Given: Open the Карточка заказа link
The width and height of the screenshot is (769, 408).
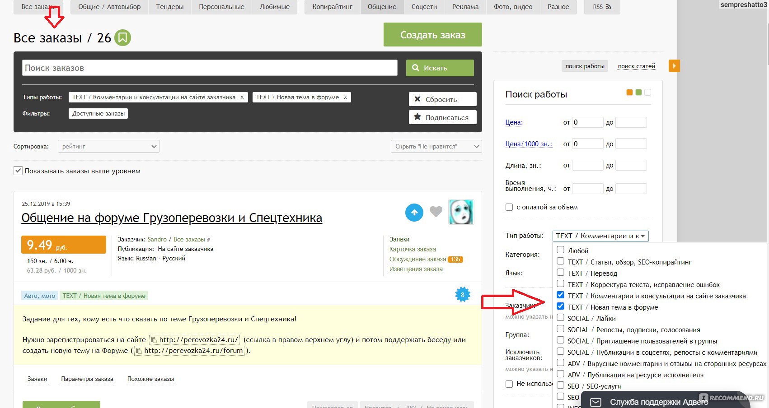Looking at the screenshot, I should point(413,249).
